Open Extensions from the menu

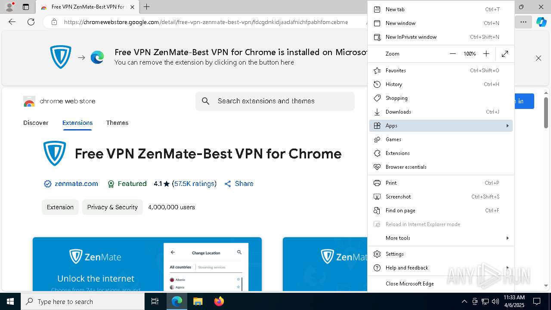pos(441,153)
